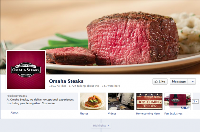Image resolution: width=200 pixels, height=132 pixels.
Task: Expand more apps with the 2 dropdown
Action: 195,101
